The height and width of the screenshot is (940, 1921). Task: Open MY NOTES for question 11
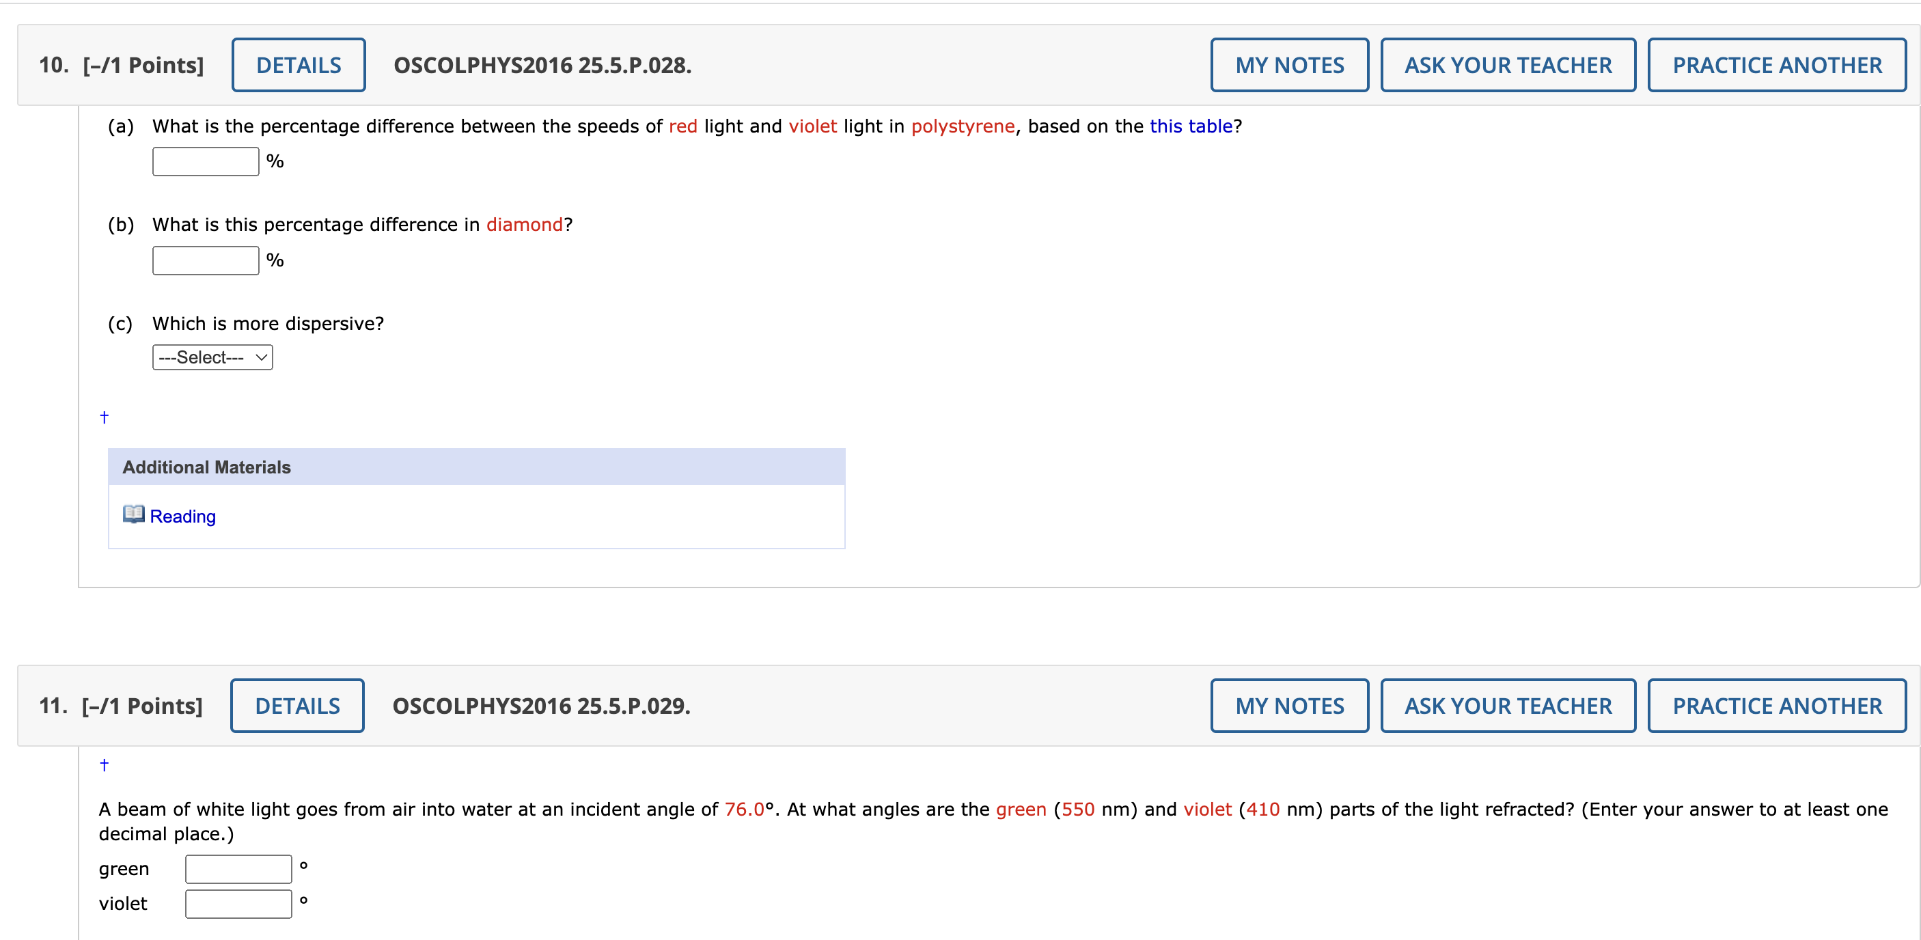click(1289, 706)
